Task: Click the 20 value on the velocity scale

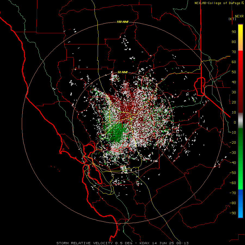Action: 234,102
